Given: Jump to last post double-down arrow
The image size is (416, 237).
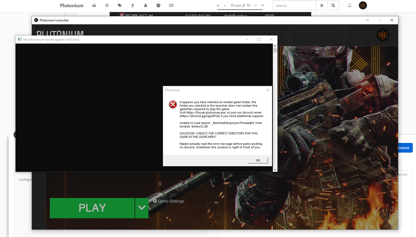Looking at the screenshot, I should click(x=262, y=5).
